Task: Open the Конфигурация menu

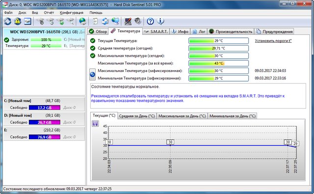Action: (x=72, y=13)
